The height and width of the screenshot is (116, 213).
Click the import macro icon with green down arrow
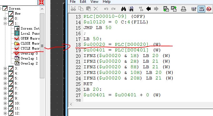[x=166, y=9]
